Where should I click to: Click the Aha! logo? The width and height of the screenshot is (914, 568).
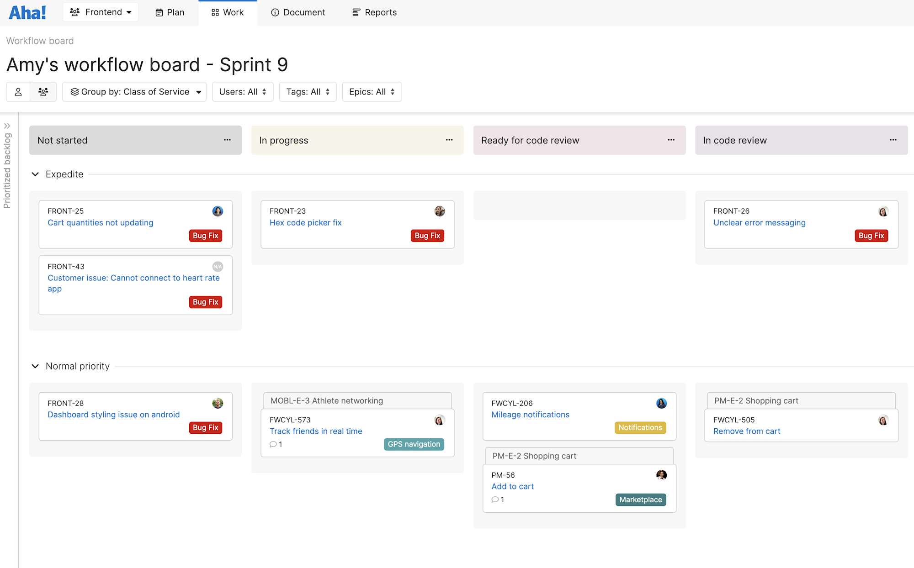27,12
